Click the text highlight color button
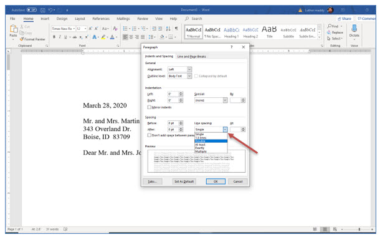 [103, 37]
